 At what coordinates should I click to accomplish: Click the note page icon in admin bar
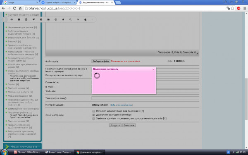point(26,19)
